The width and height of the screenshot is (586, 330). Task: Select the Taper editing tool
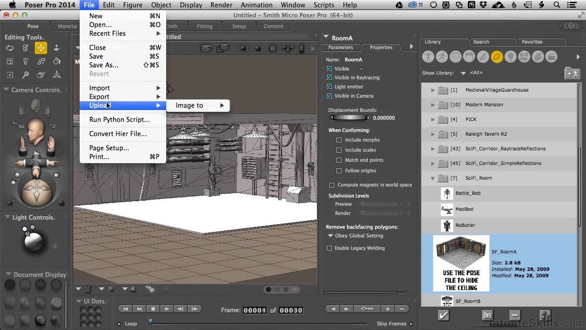click(x=25, y=61)
